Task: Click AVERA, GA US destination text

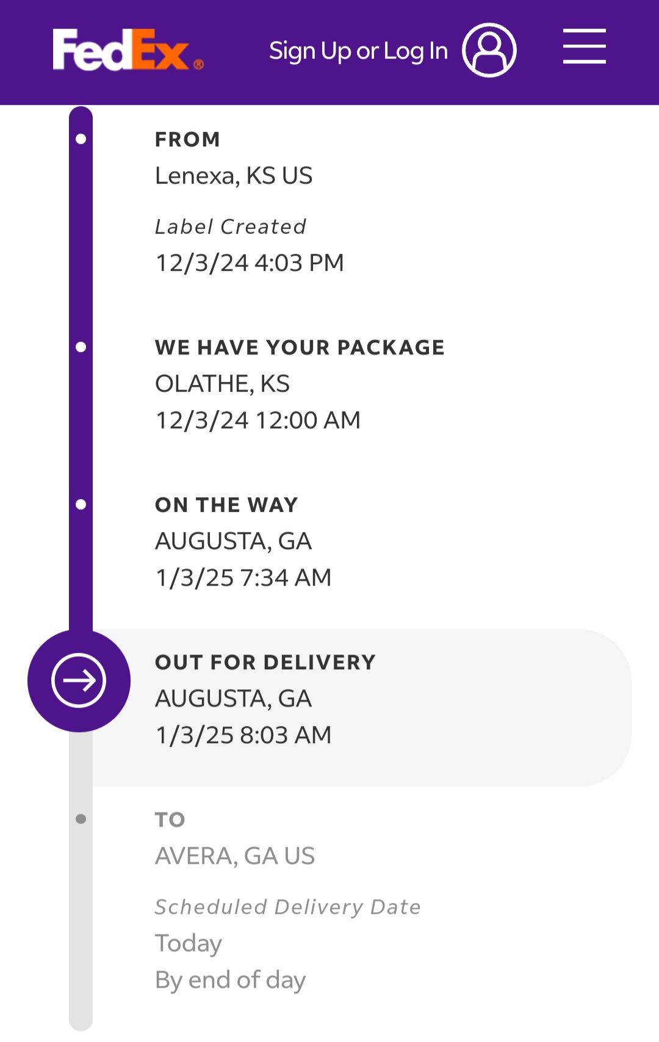Action: coord(235,856)
